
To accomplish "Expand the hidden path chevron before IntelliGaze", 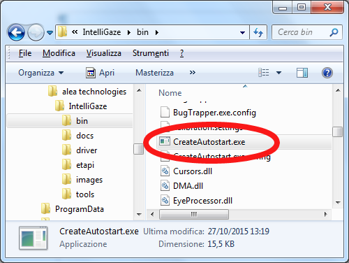I will (75, 32).
